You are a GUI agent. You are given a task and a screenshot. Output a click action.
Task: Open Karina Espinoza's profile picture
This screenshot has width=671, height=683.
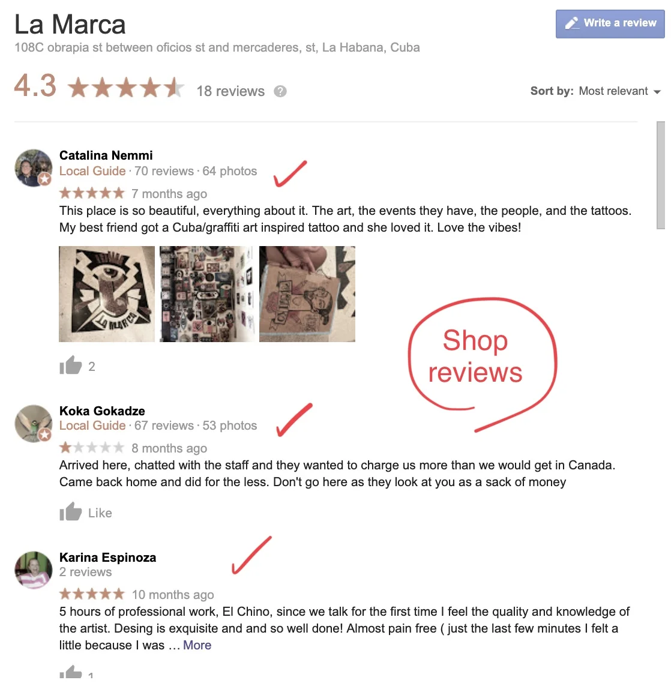tap(34, 570)
